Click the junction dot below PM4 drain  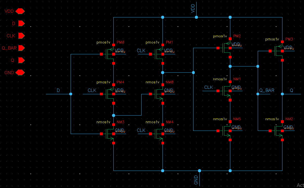coord(114,116)
